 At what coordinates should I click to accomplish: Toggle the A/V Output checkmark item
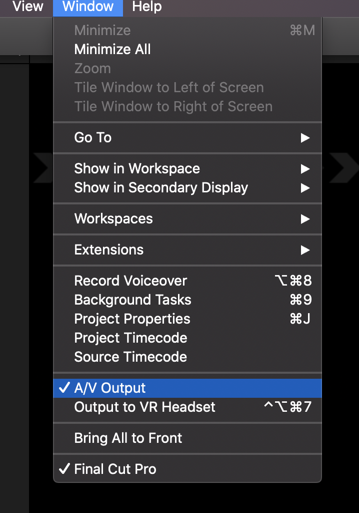click(110, 388)
